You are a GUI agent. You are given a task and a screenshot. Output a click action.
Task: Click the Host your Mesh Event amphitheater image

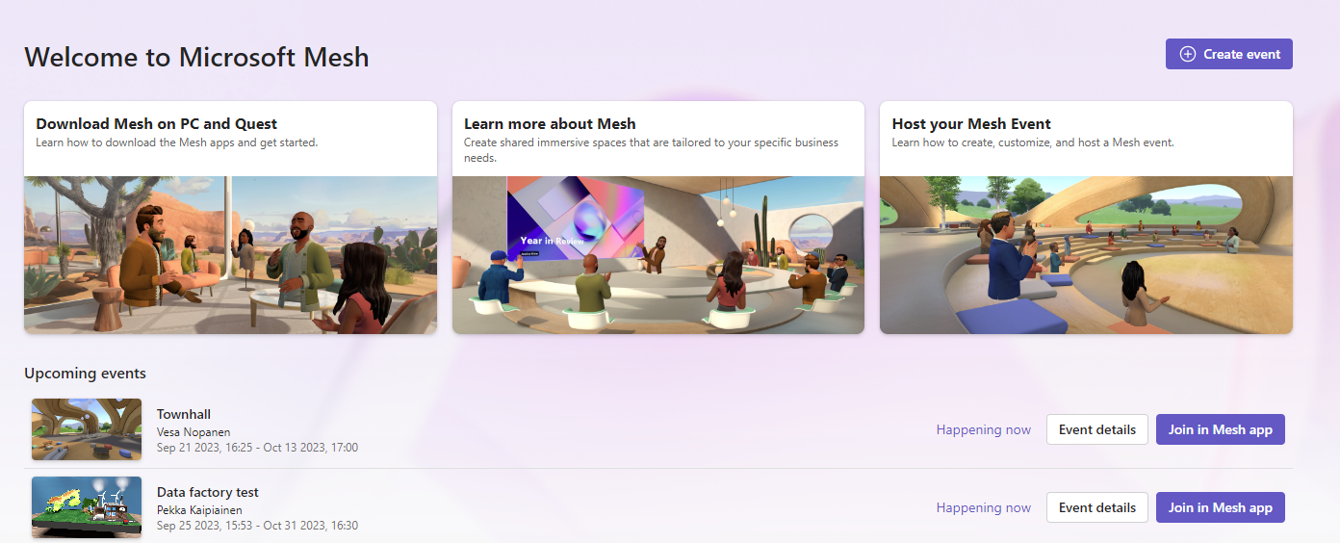pos(1086,255)
